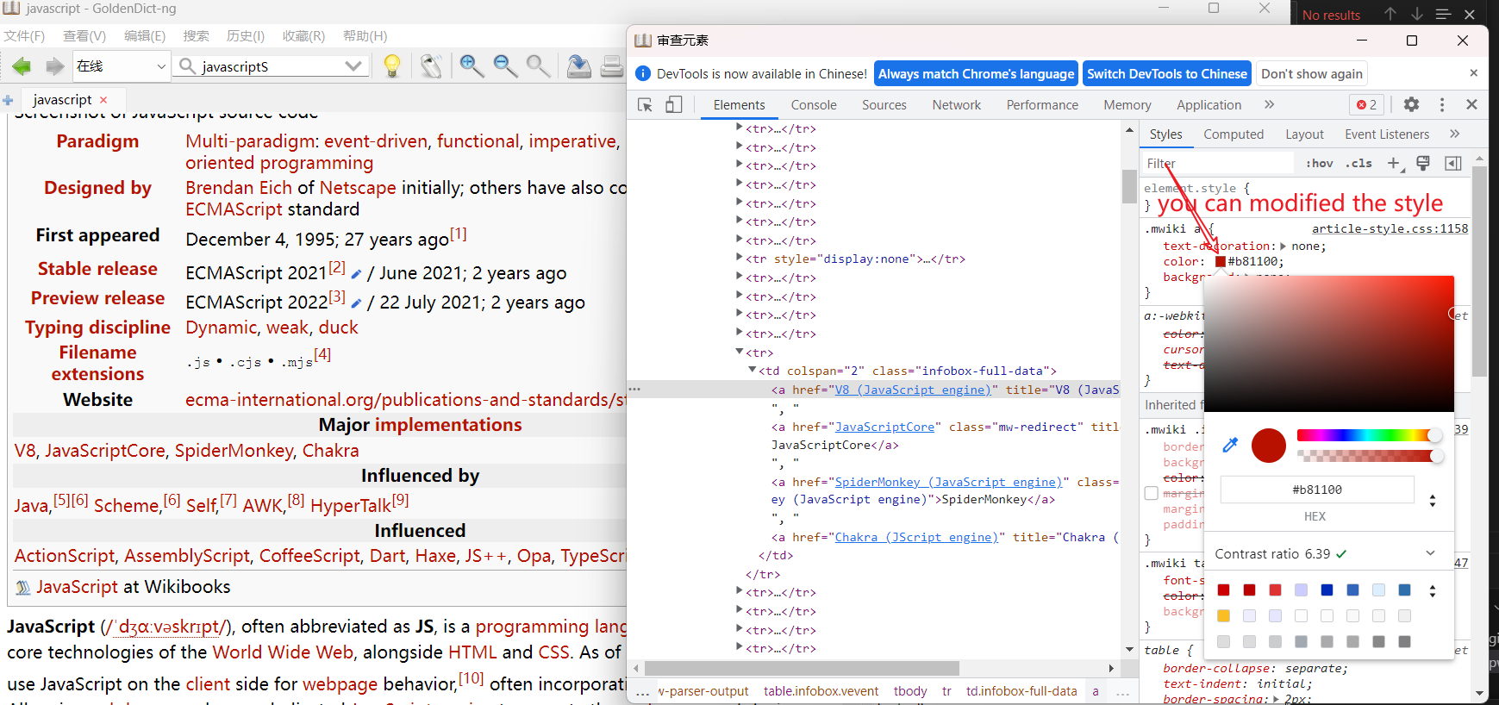Click the Styles filter input

1218,163
